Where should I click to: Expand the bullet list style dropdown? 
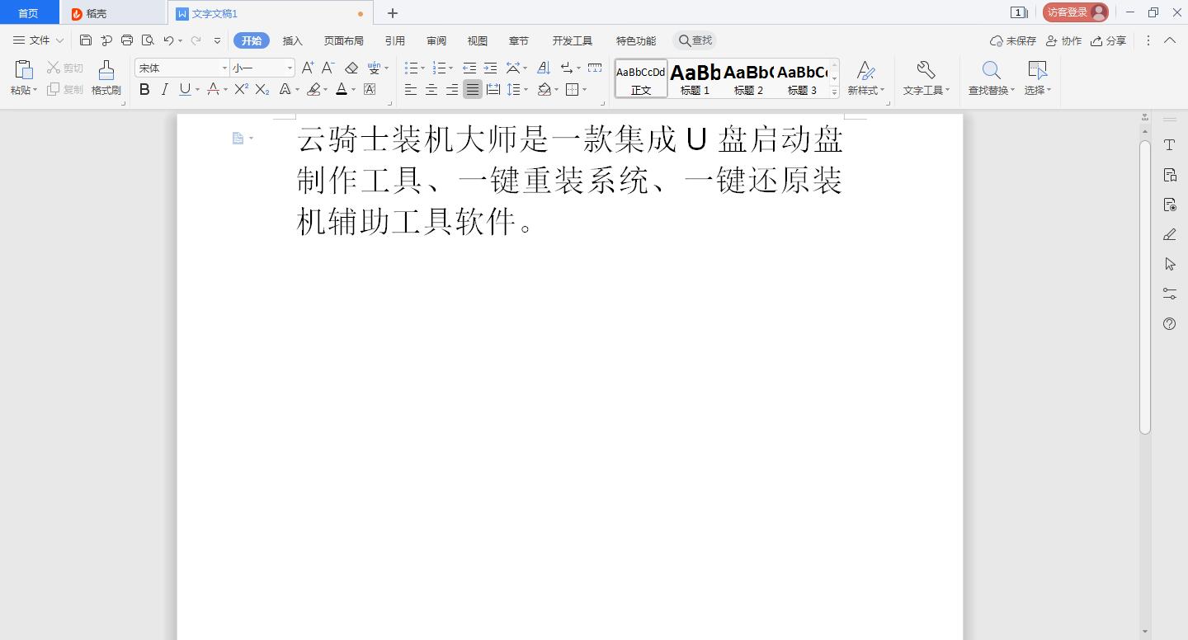pyautogui.click(x=423, y=68)
